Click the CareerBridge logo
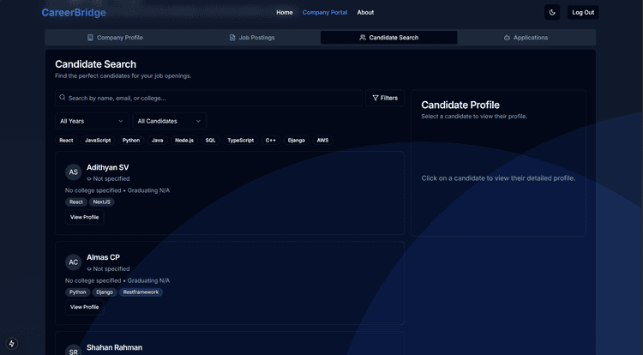The width and height of the screenshot is (643, 355). (x=74, y=13)
